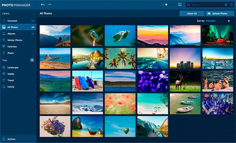236x143 pixels.
Task: Select the city skyline at sunset photo
Action: click(x=185, y=58)
